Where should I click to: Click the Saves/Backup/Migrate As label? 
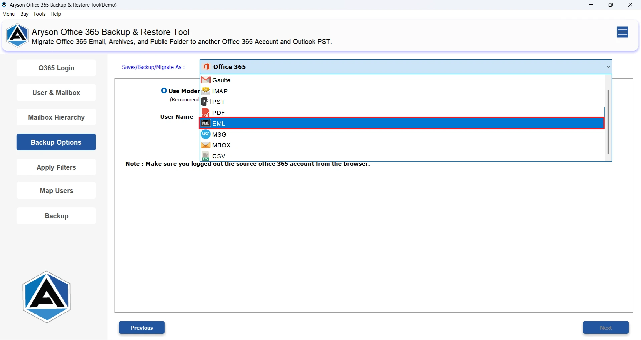(x=153, y=67)
